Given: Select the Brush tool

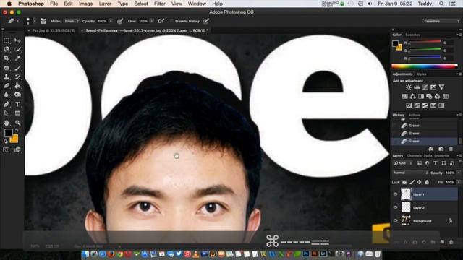Looking at the screenshot, I should [17, 68].
